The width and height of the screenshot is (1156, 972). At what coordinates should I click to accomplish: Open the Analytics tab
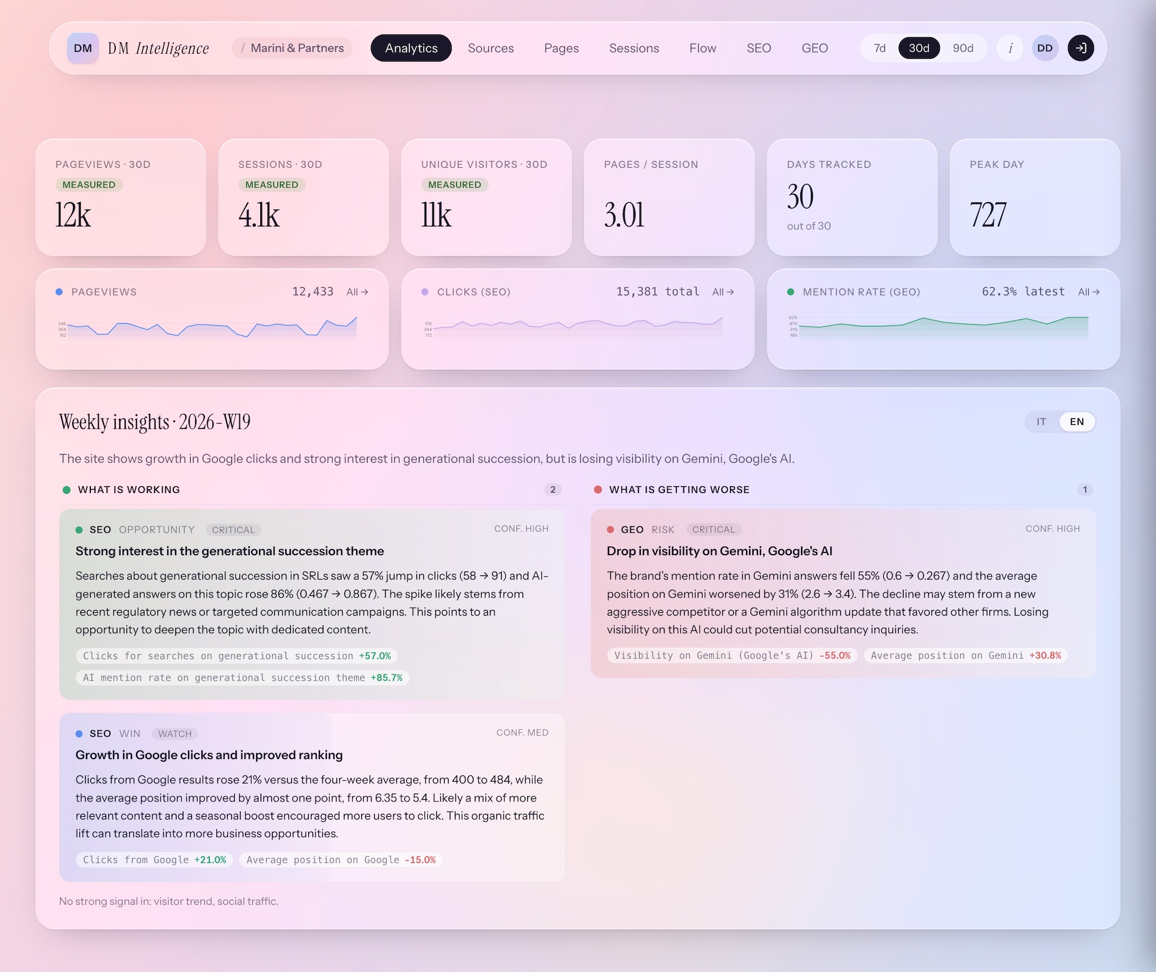click(x=411, y=48)
